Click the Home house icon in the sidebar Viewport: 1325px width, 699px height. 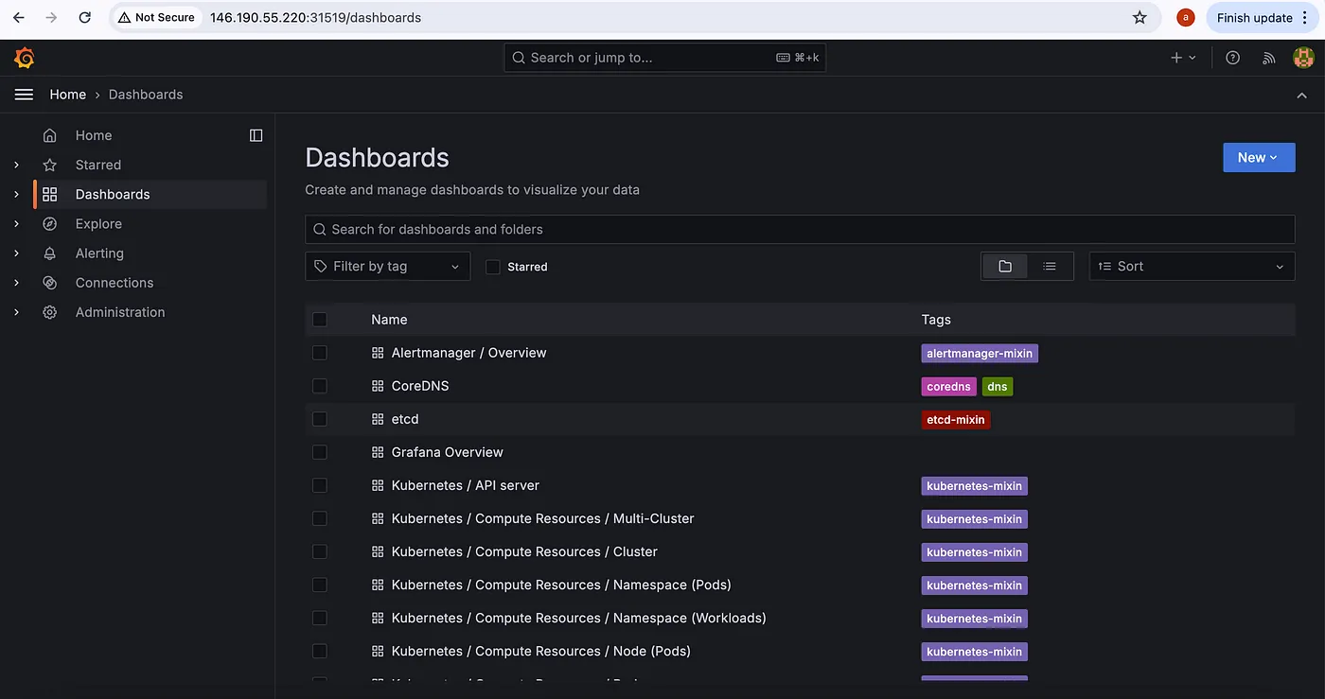(50, 135)
